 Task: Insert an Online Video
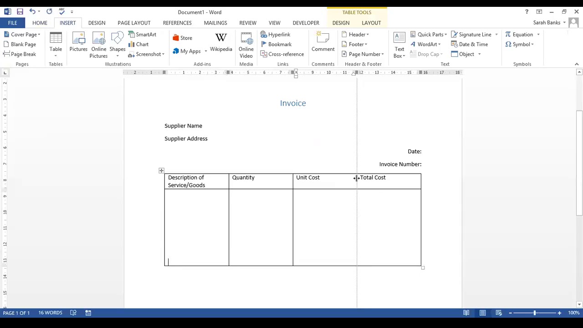coord(246,45)
